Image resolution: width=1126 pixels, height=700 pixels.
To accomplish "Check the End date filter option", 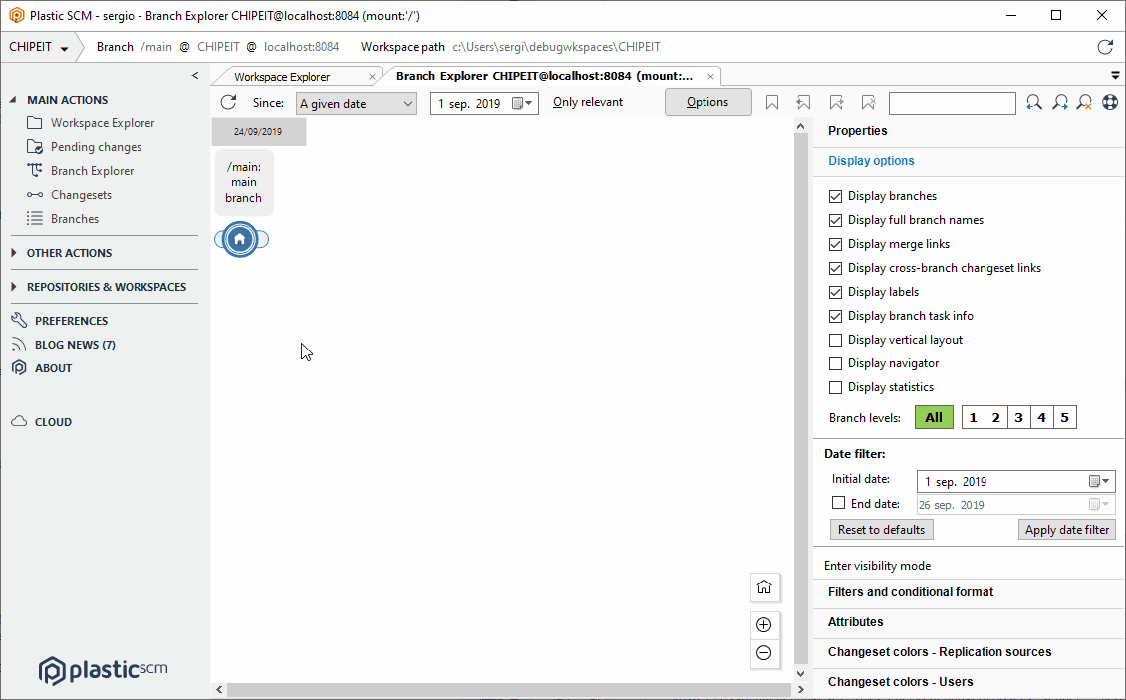I will 837,503.
